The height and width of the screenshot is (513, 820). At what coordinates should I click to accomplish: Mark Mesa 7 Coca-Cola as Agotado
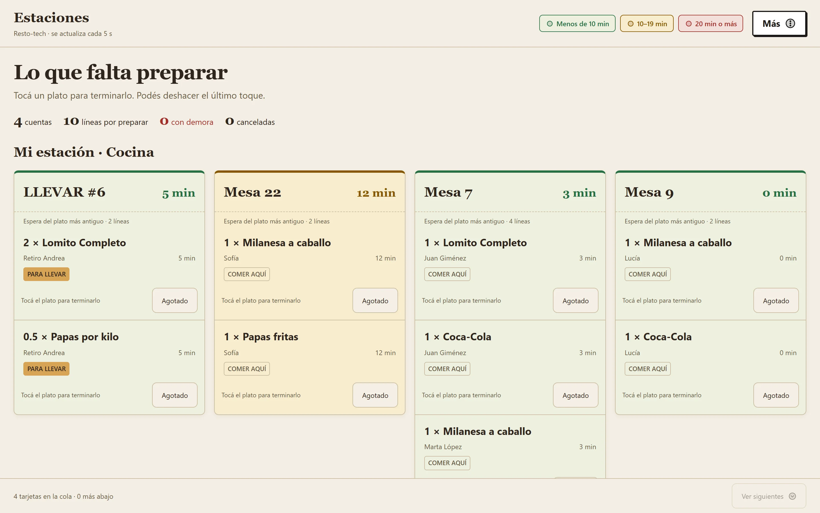[x=575, y=395]
